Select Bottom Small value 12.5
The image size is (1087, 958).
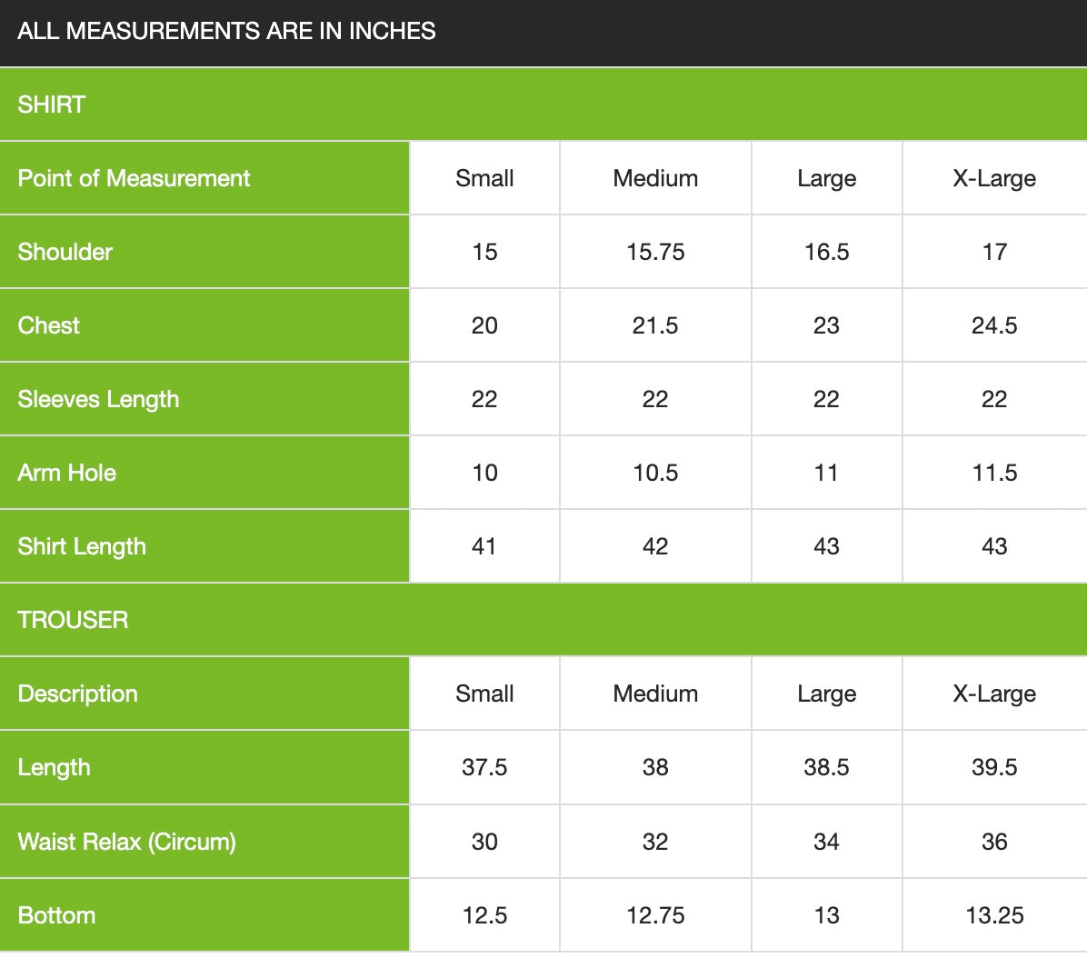tap(484, 915)
